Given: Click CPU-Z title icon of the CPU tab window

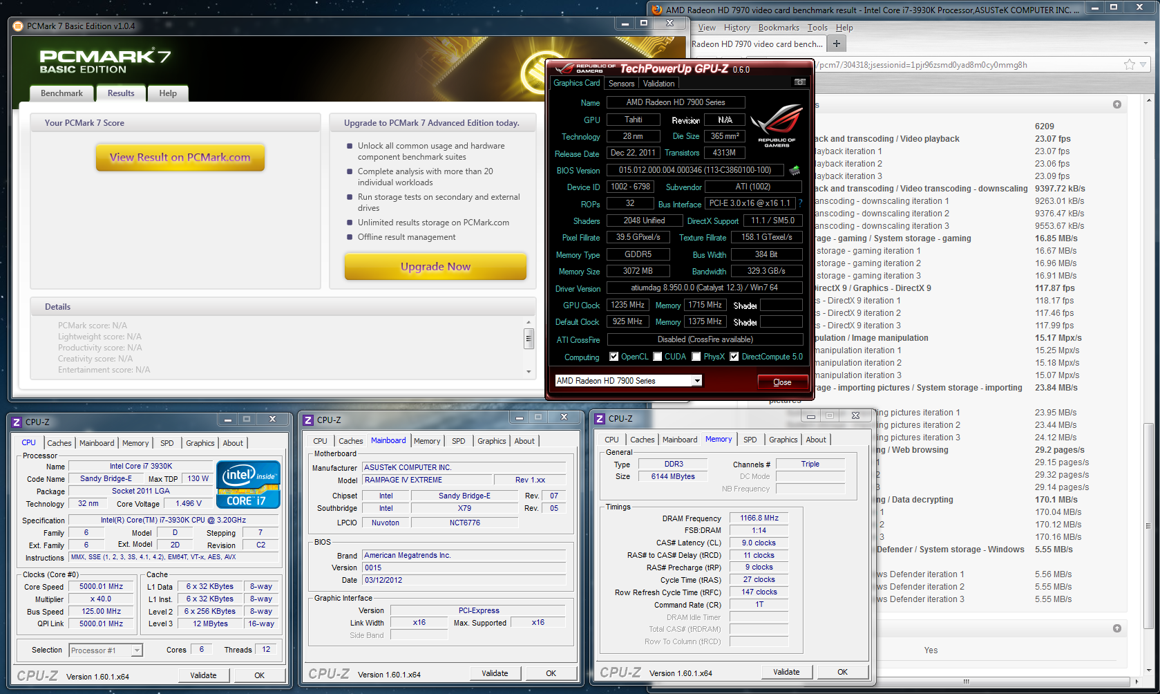Looking at the screenshot, I should pos(17,422).
